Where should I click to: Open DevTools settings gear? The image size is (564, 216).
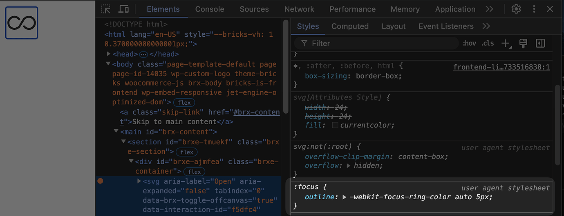click(x=516, y=9)
